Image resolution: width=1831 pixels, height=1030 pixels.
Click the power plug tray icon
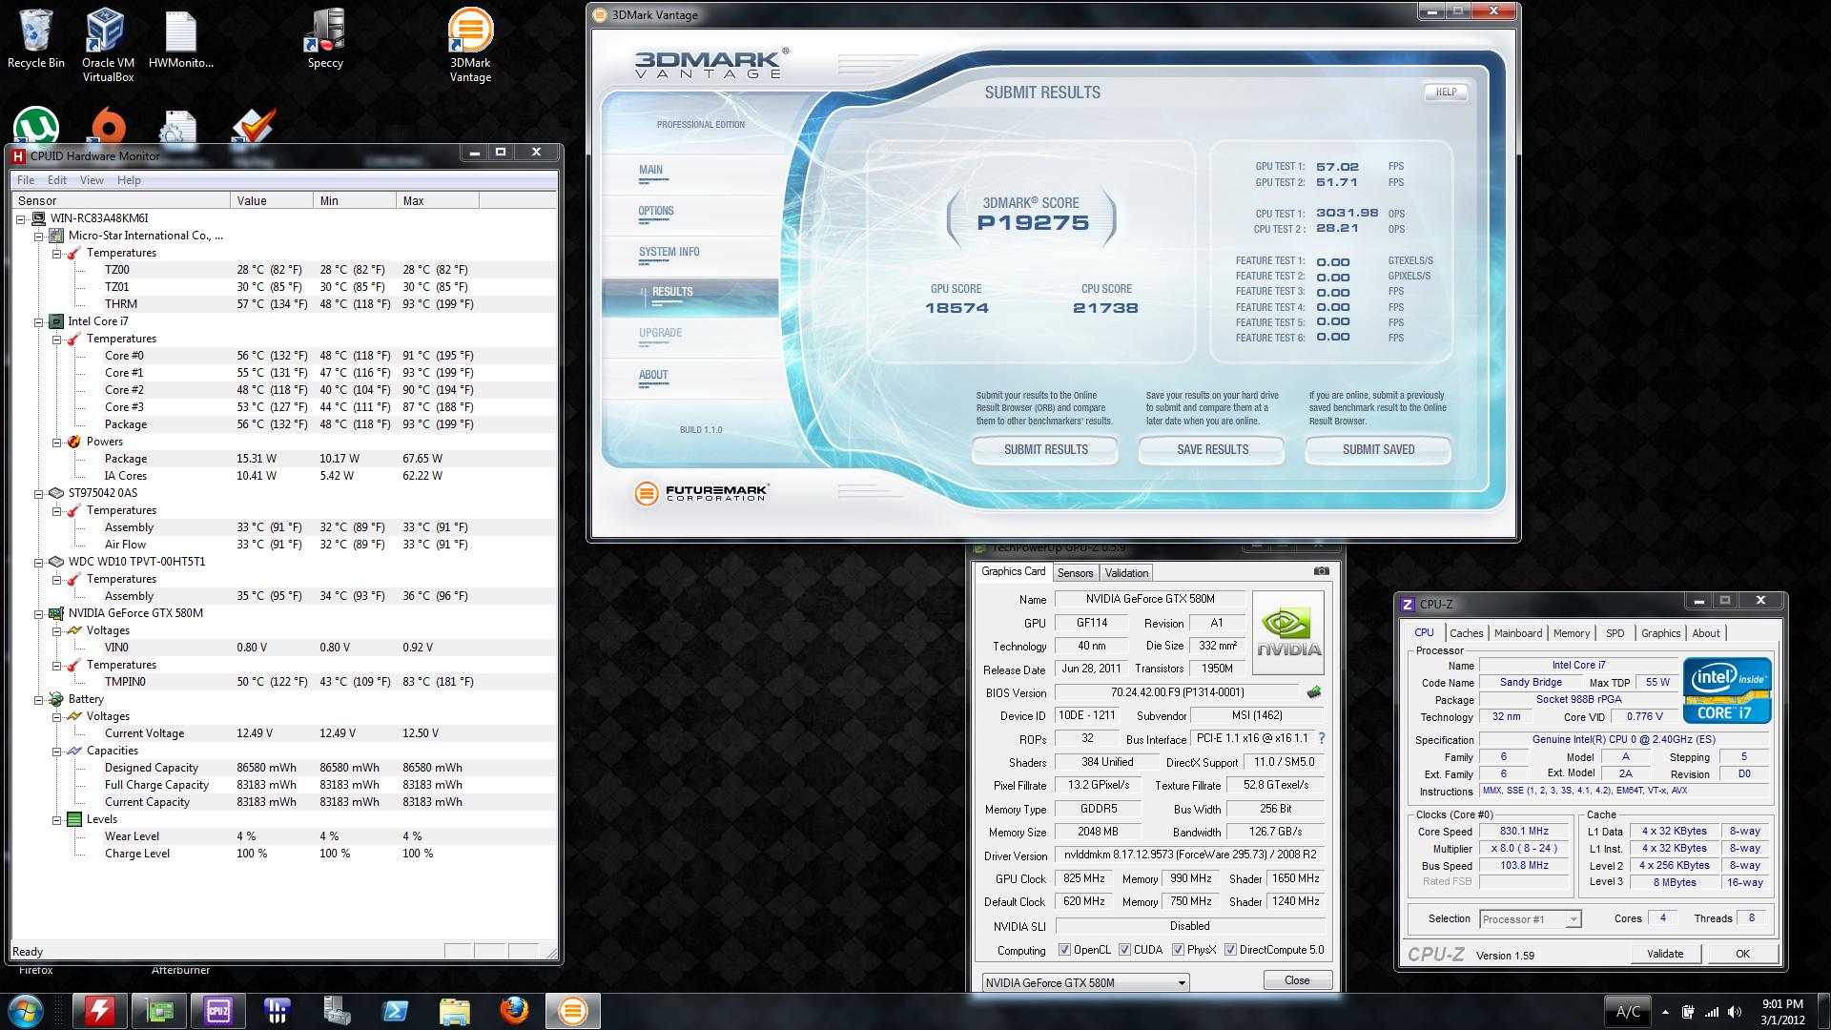tap(1689, 1012)
